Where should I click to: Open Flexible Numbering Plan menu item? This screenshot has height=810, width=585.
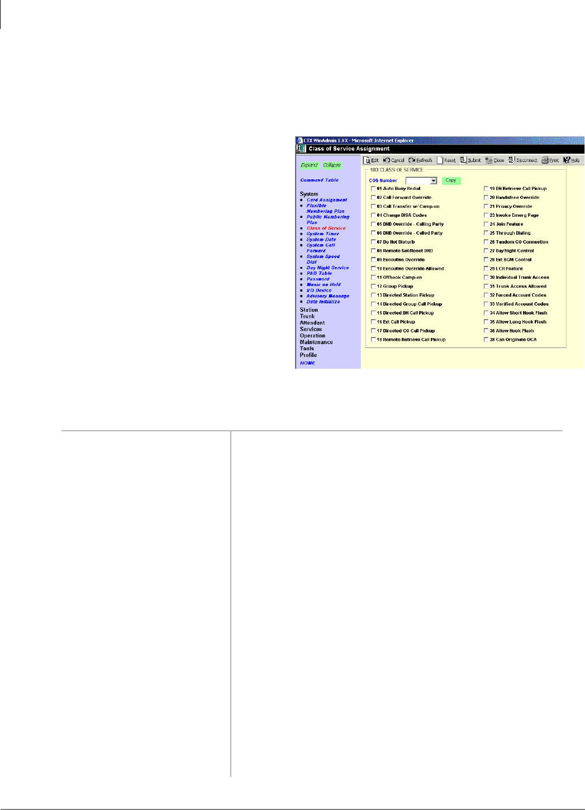325,208
